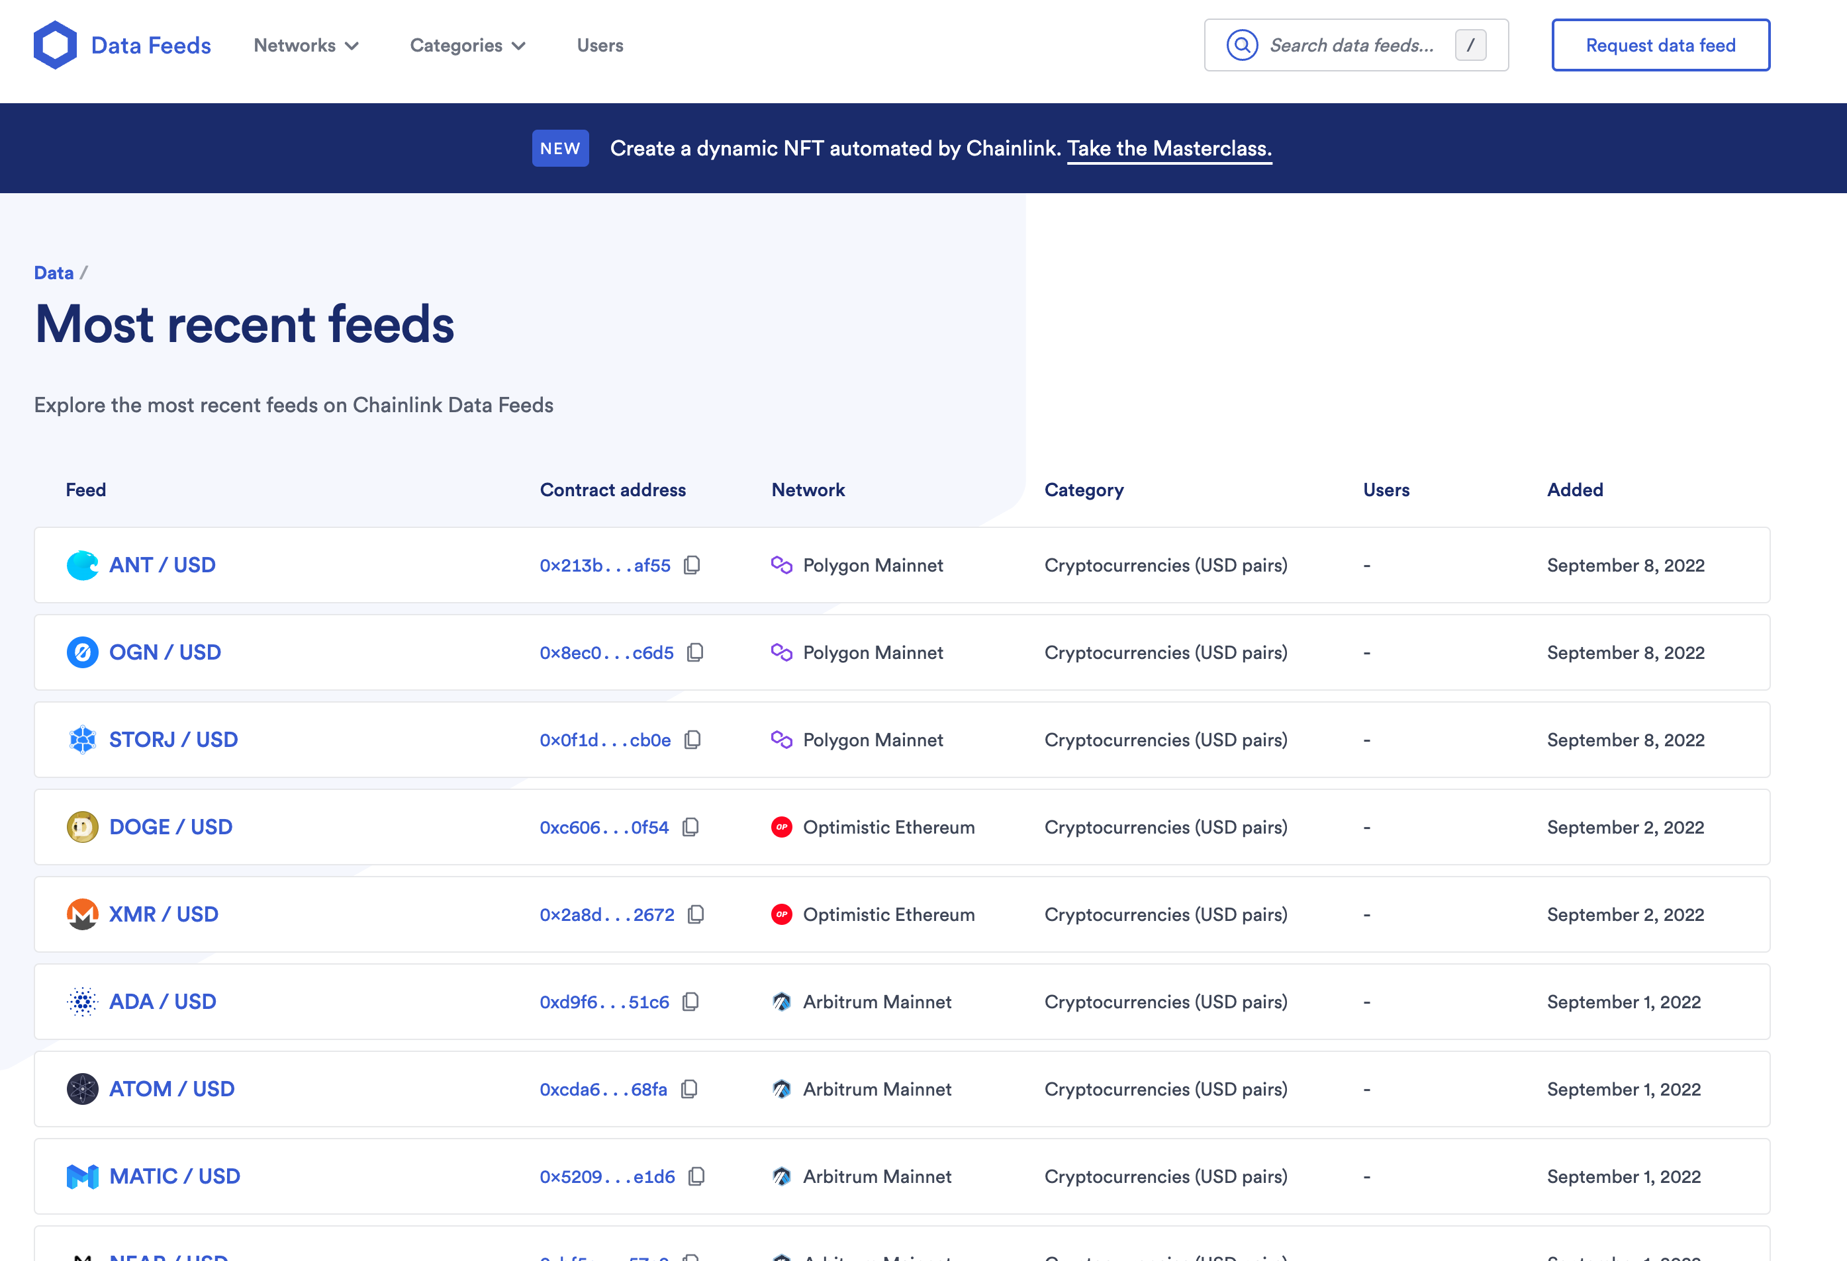Click the Data breadcrumb link
1847x1261 pixels.
pos(53,273)
